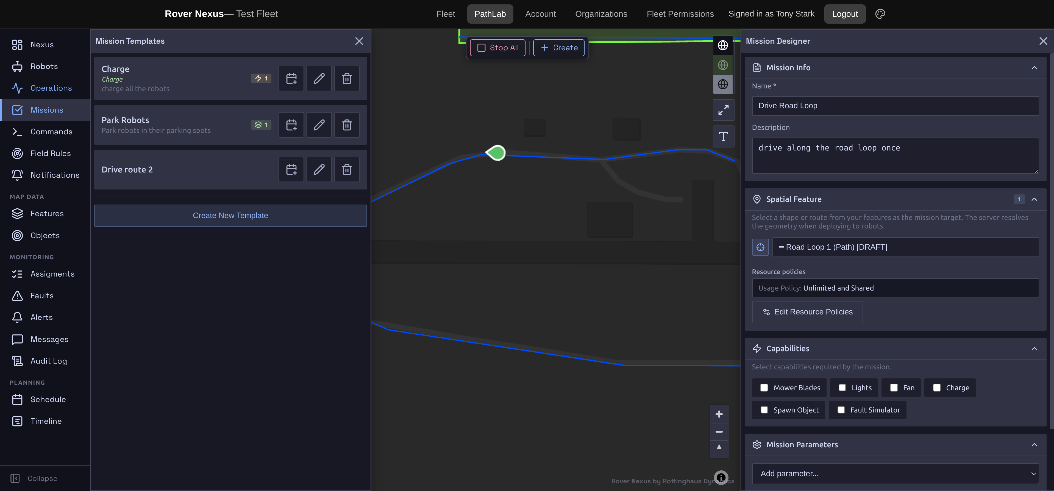The height and width of the screenshot is (491, 1054).
Task: Enable the Fan capability
Action: point(894,388)
